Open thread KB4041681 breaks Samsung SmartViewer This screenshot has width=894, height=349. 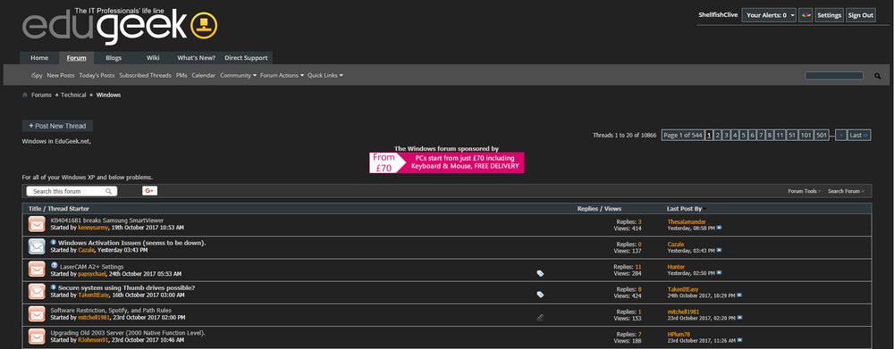click(x=107, y=220)
